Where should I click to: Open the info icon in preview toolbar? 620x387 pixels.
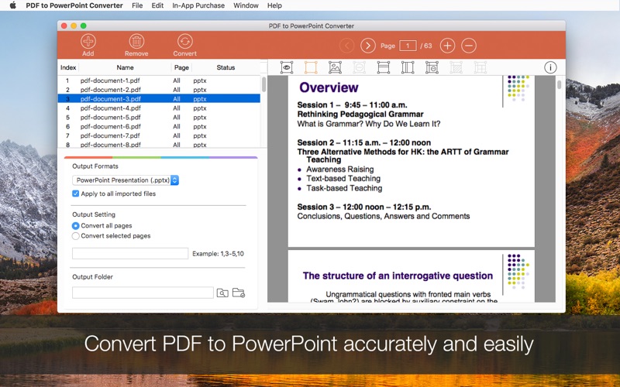[x=550, y=67]
